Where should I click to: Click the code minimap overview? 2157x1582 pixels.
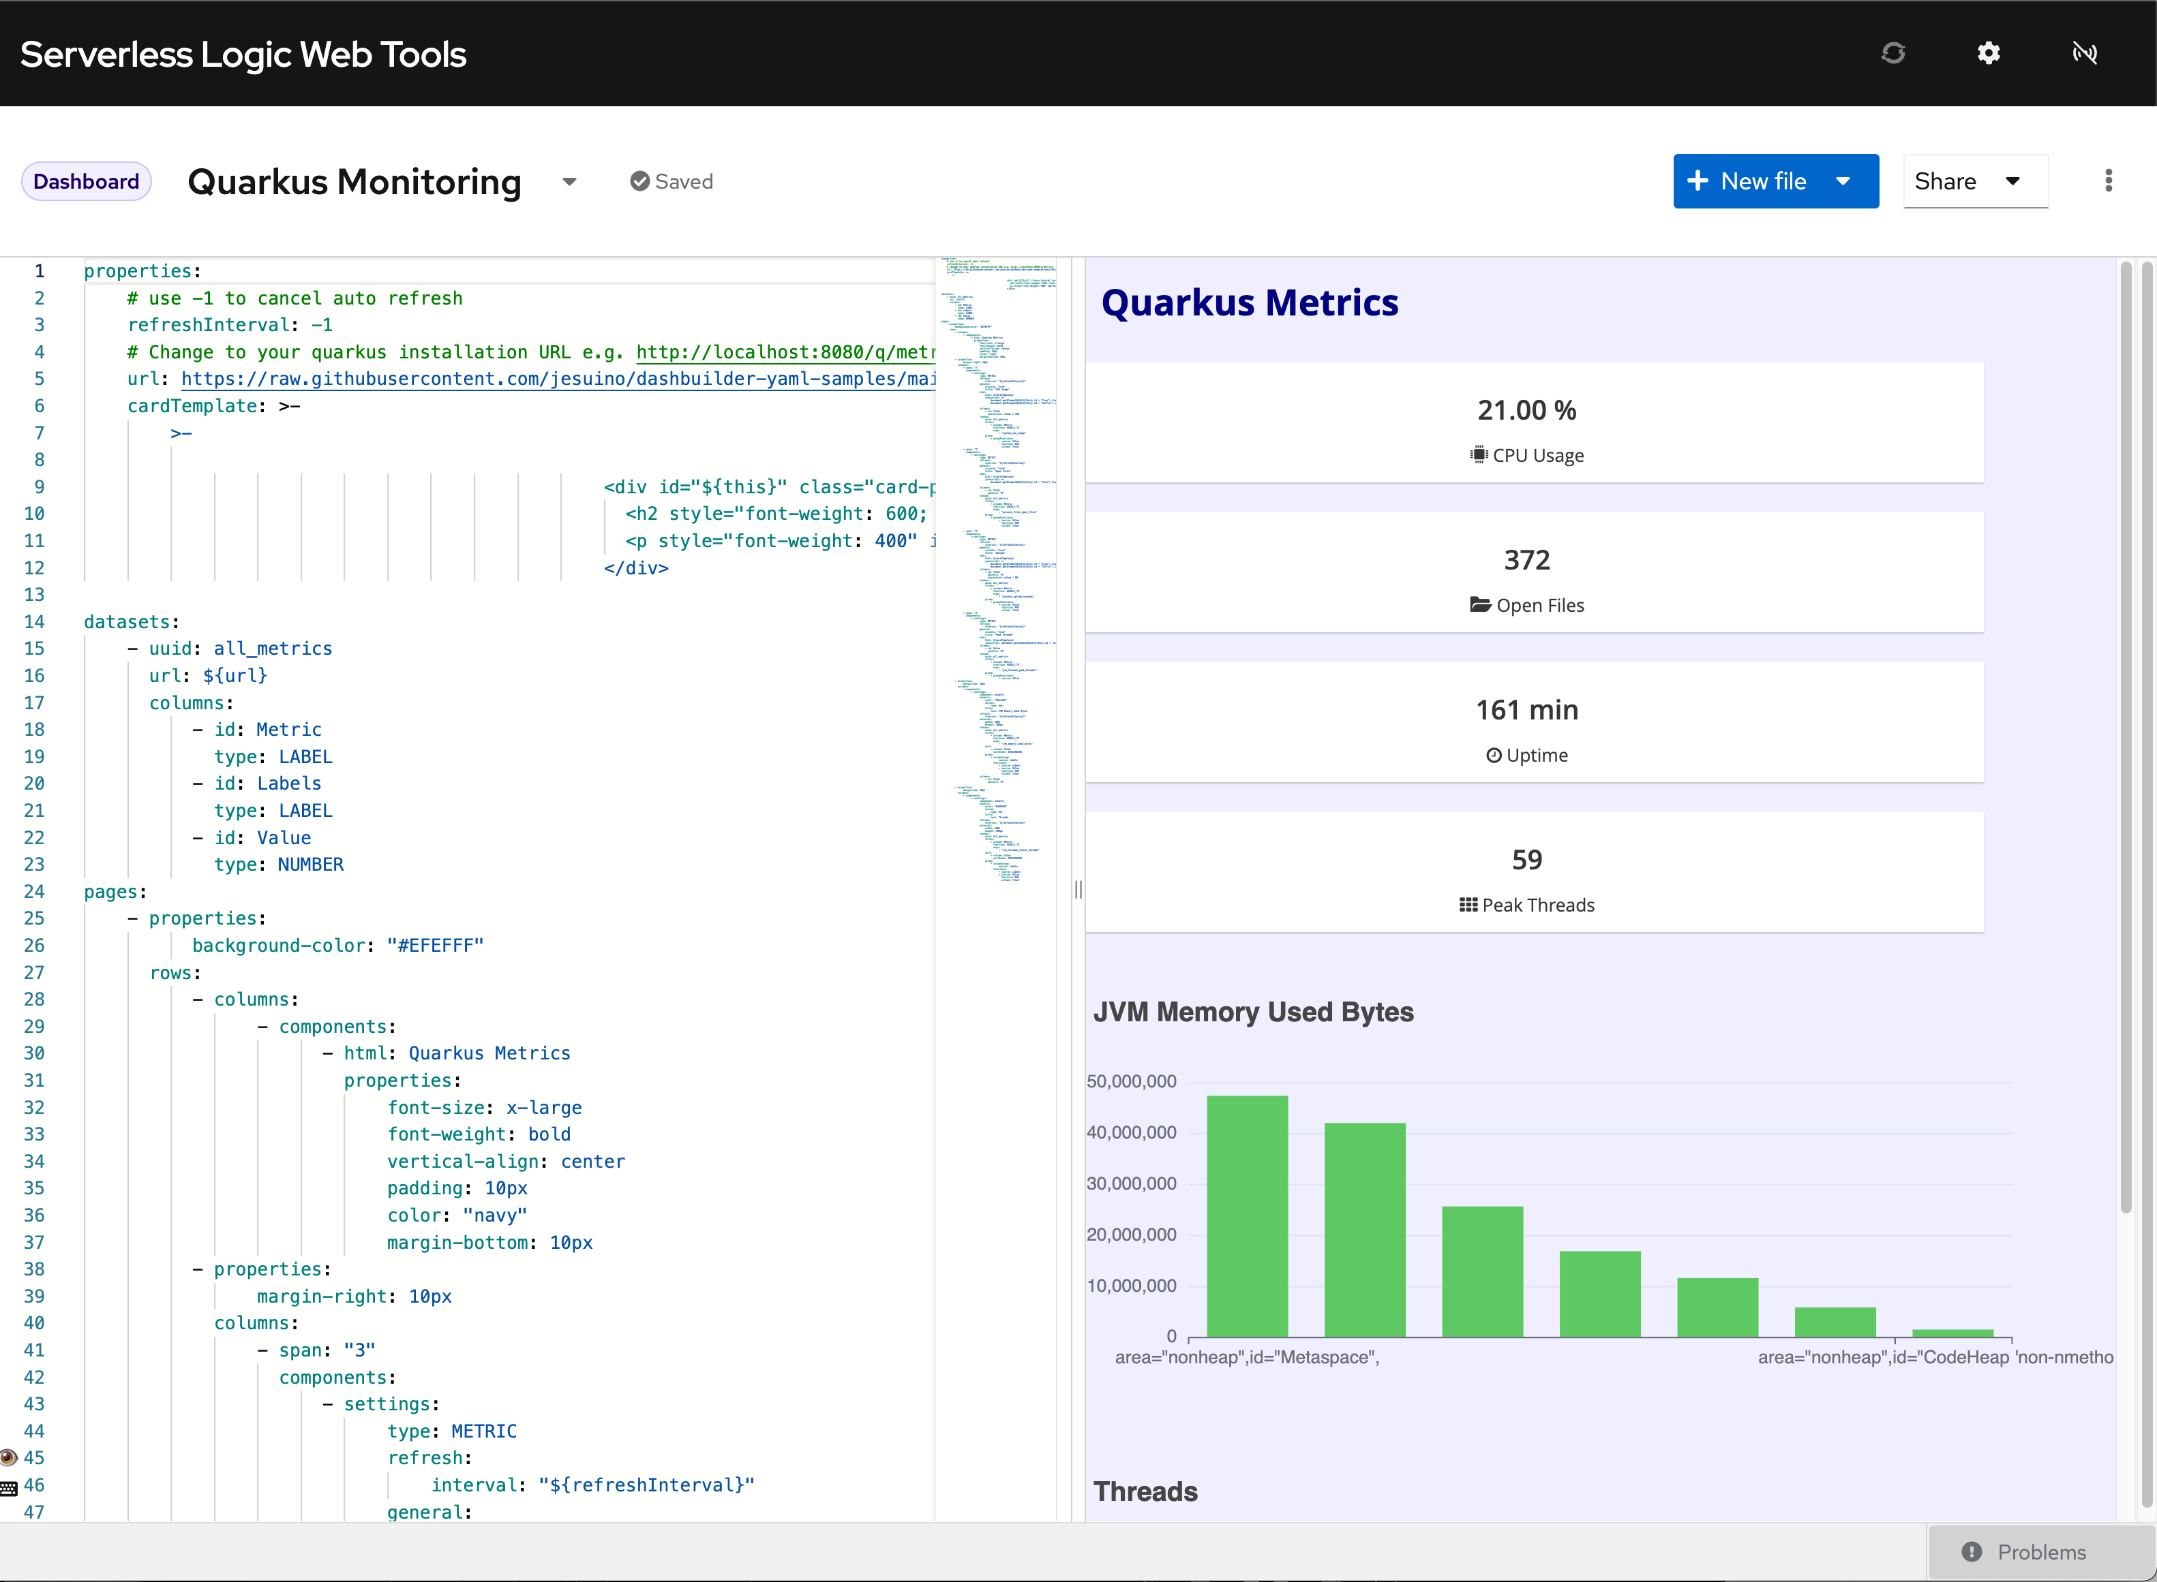997,574
